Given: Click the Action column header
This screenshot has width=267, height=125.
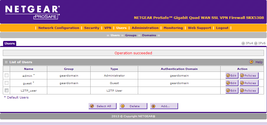Looking at the screenshot, I should tap(242, 69).
